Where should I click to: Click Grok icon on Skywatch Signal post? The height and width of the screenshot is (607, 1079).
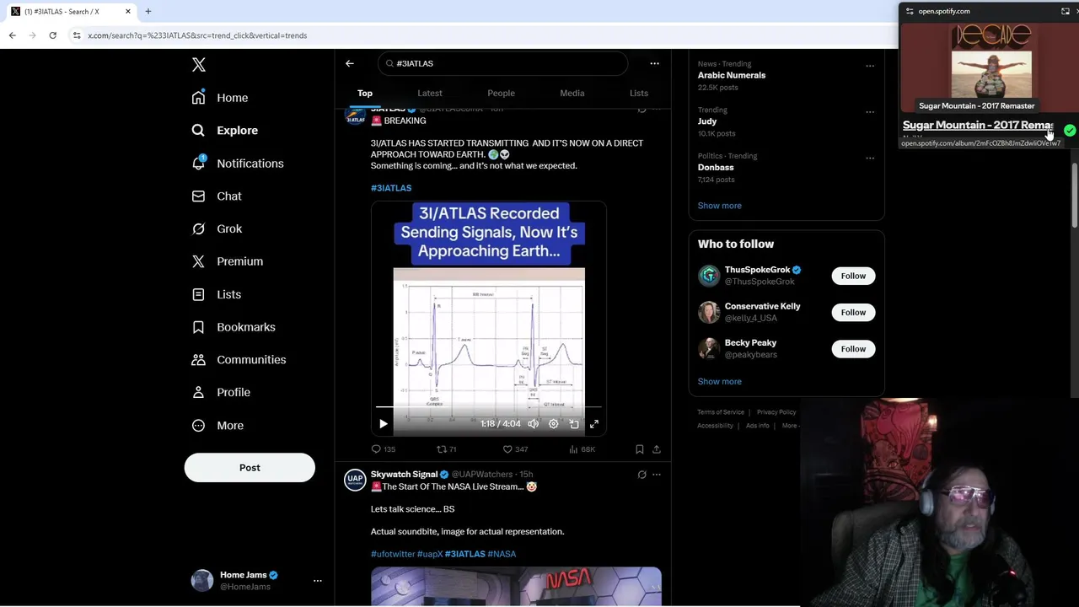tap(641, 475)
